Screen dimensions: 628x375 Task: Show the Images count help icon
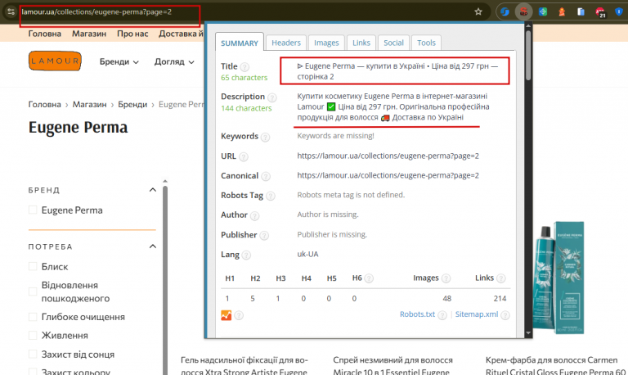[x=446, y=278]
